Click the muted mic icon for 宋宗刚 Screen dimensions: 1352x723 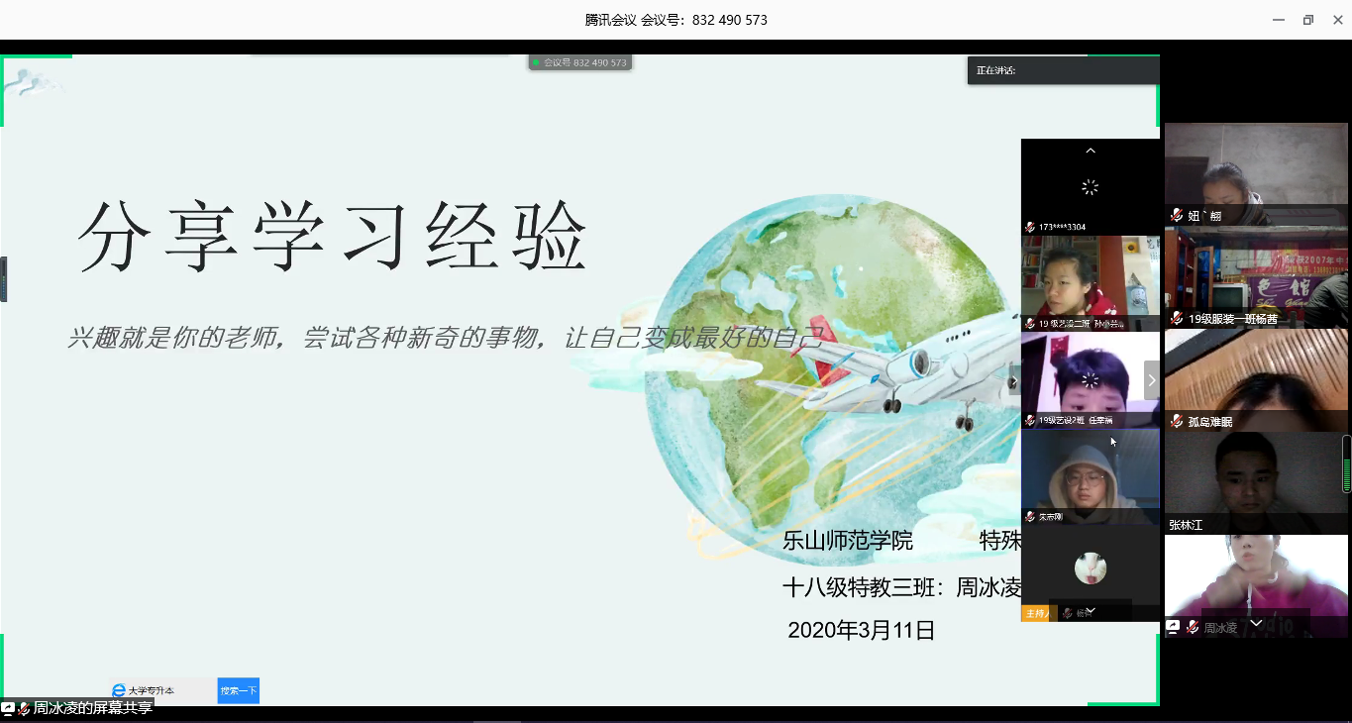(1030, 516)
